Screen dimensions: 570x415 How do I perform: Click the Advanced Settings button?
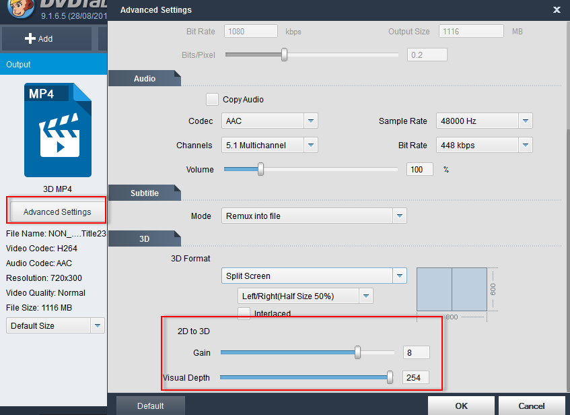click(x=57, y=212)
